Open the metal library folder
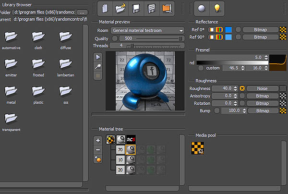 coord(11,91)
